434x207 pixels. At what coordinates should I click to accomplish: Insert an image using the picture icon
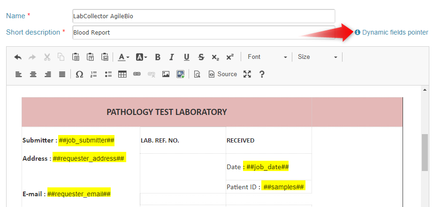[x=166, y=74]
